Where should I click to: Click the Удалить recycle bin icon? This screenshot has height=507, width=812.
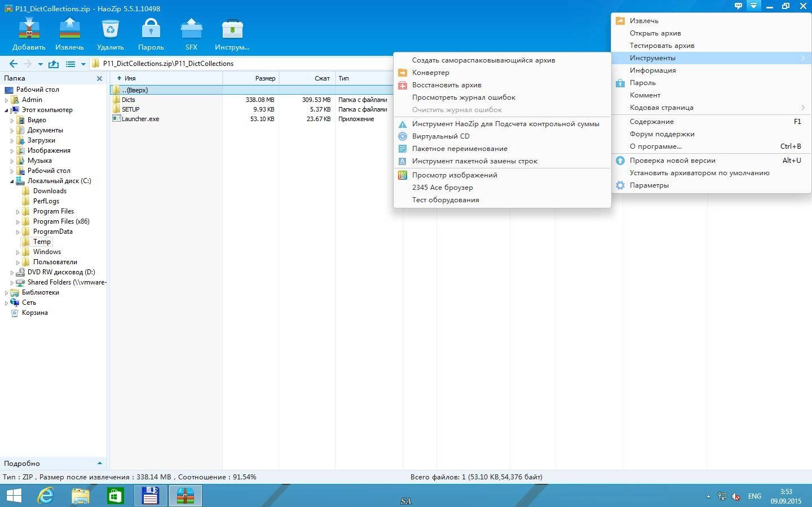point(110,34)
